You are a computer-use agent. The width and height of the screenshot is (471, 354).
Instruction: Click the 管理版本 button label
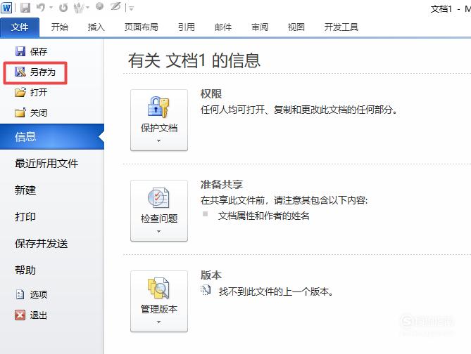[159, 309]
